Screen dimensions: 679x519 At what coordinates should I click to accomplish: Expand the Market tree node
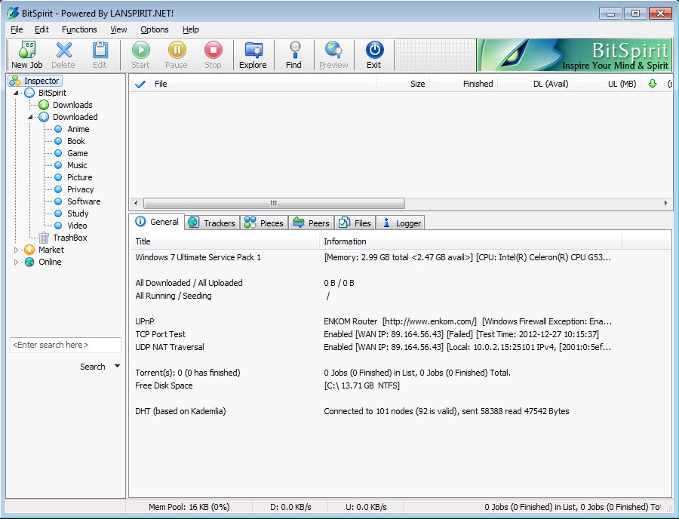pyautogui.click(x=17, y=250)
